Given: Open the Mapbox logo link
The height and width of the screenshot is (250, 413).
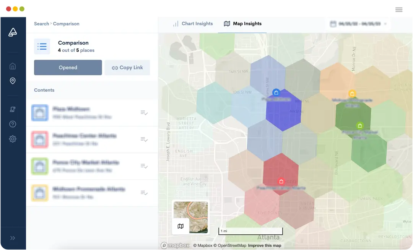Looking at the screenshot, I should point(175,245).
